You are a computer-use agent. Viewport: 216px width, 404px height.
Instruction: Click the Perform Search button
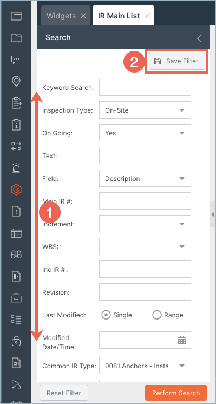coord(176,393)
